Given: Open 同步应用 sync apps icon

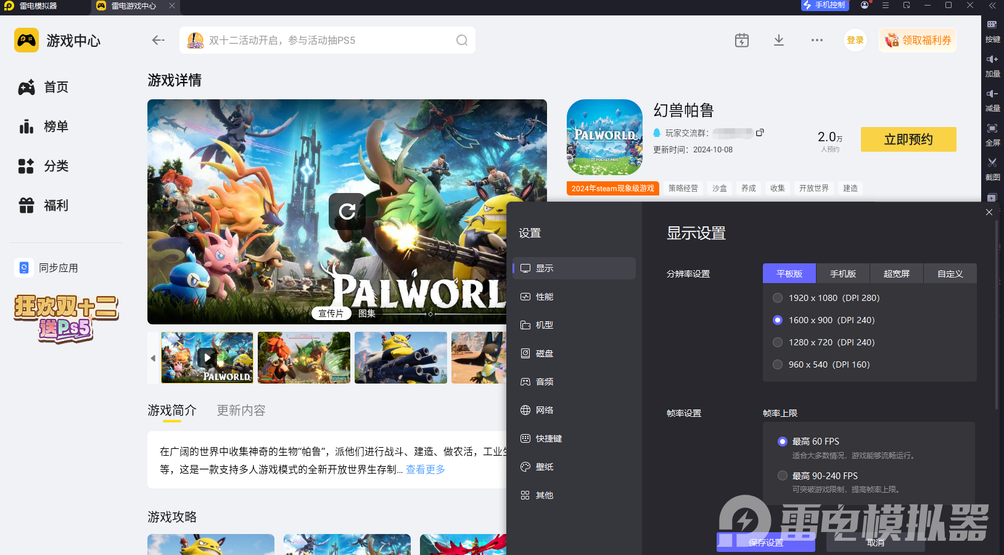Looking at the screenshot, I should tap(24, 268).
